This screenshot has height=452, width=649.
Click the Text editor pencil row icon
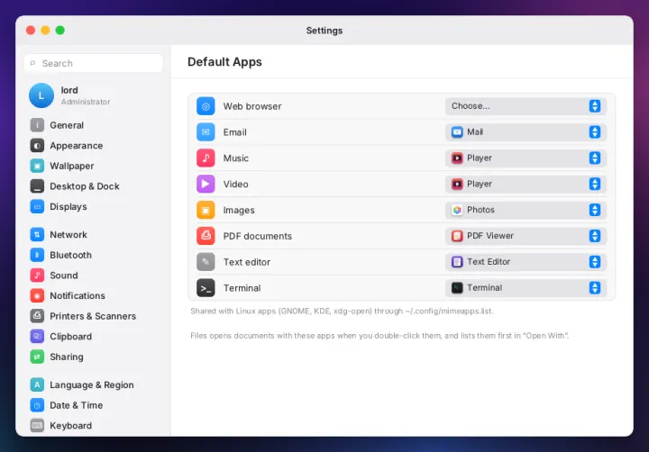pos(206,262)
